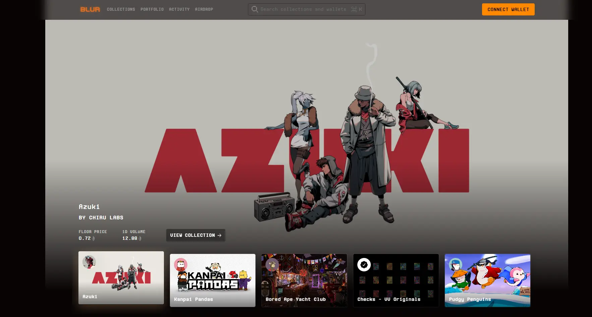Image resolution: width=592 pixels, height=317 pixels.
Task: Click the Azuki collection title text
Action: tap(89, 207)
